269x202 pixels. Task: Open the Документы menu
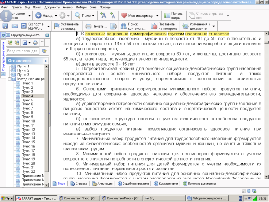(52, 7)
